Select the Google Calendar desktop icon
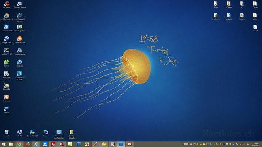 (20, 4)
